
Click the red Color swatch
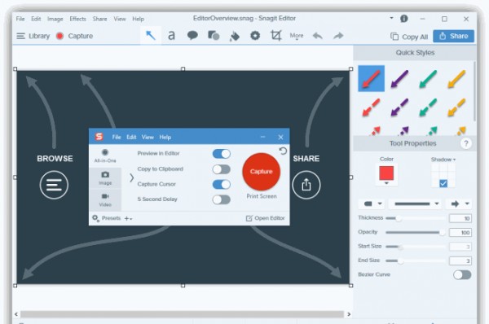[x=386, y=173]
